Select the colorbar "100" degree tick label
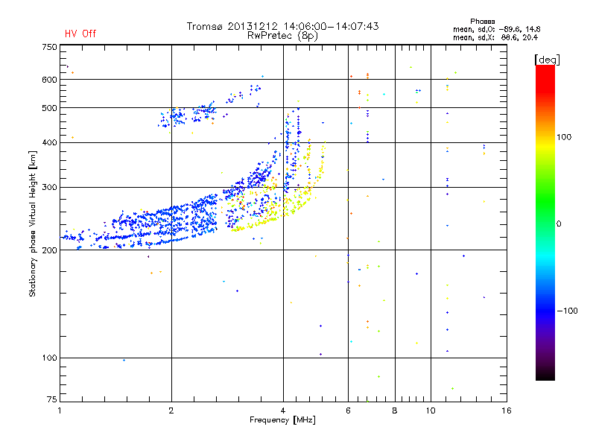The height and width of the screenshot is (447, 596). click(564, 137)
